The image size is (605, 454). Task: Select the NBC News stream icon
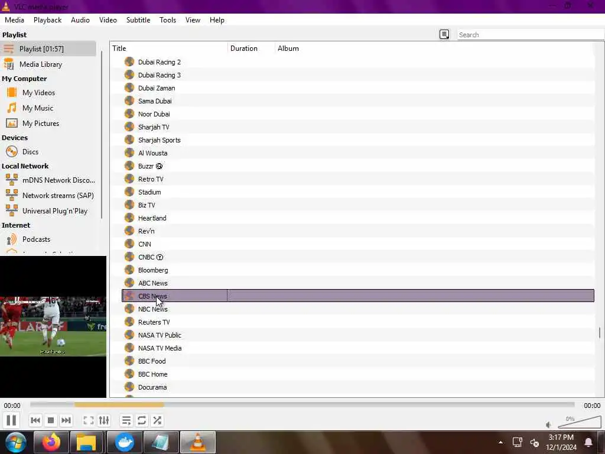pyautogui.click(x=129, y=309)
